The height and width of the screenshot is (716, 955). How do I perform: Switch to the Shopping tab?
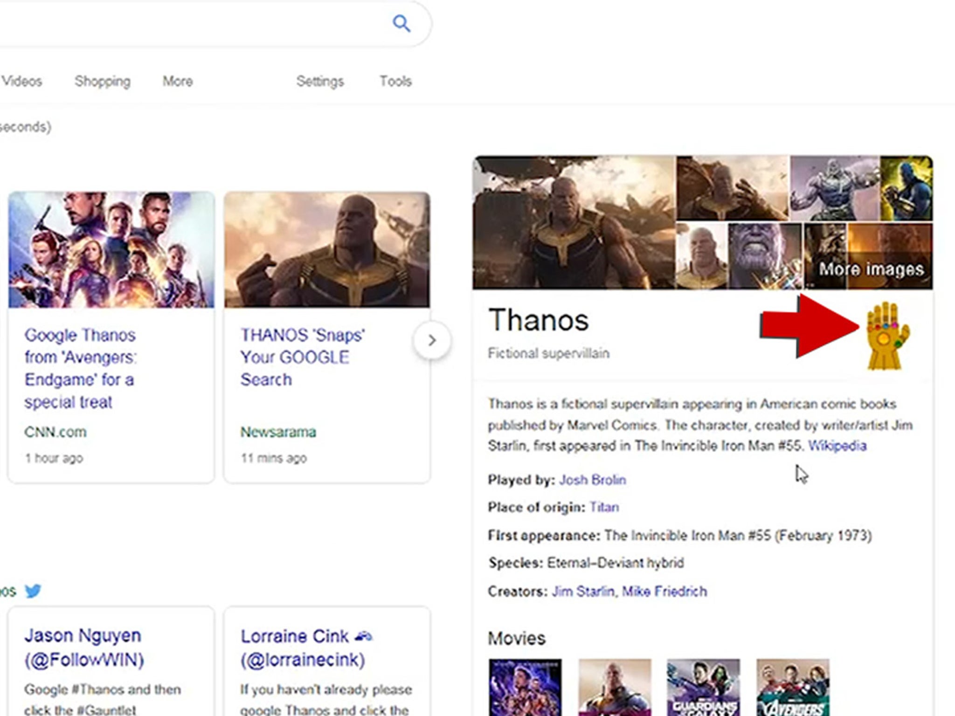coord(103,82)
